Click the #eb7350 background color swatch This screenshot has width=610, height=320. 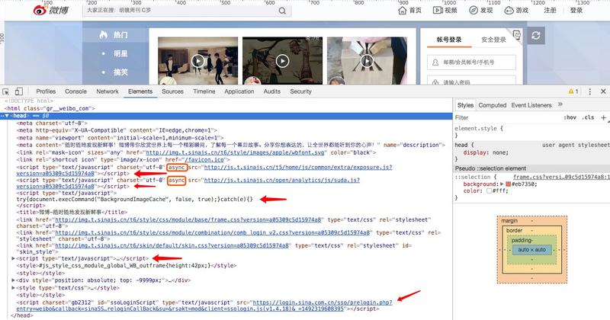(508, 184)
